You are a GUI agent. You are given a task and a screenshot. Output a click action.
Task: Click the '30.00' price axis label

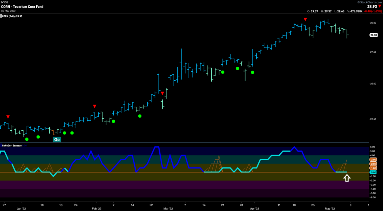pos(373,23)
